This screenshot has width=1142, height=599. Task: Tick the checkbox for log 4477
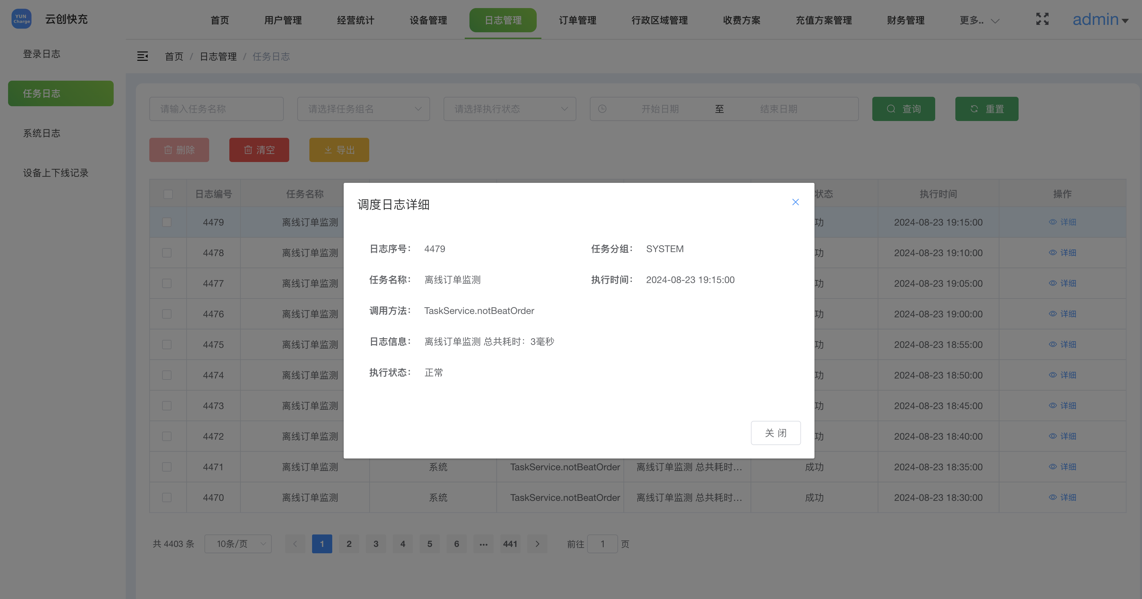pyautogui.click(x=167, y=283)
